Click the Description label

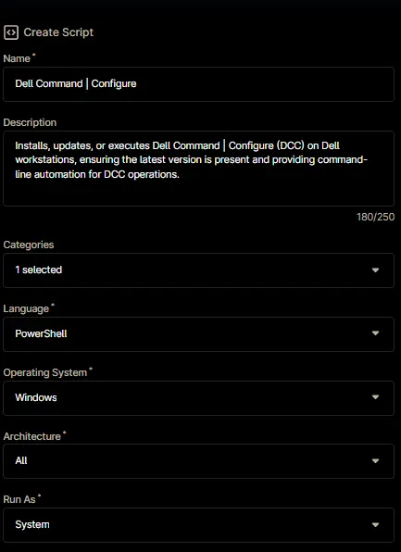tap(30, 122)
